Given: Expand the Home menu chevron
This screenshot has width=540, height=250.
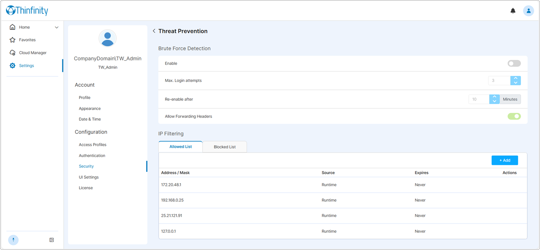Looking at the screenshot, I should (x=57, y=27).
